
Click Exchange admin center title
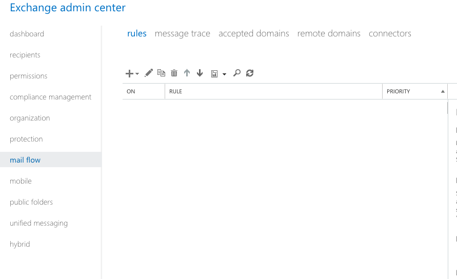point(68,8)
